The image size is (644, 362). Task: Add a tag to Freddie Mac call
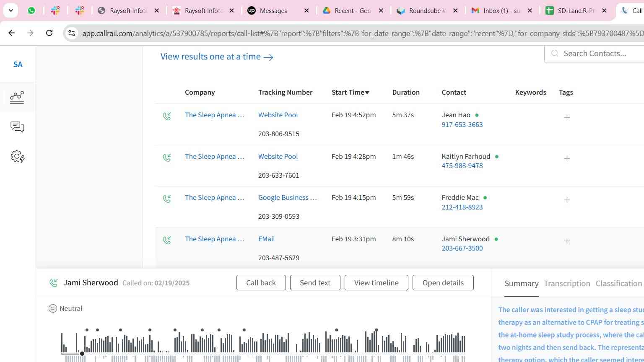567,200
